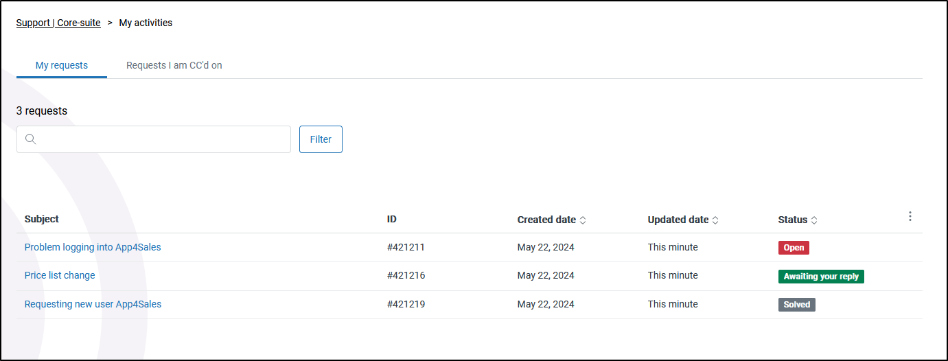Click the gray Solved status badge
This screenshot has height=361, width=948.
(x=797, y=305)
